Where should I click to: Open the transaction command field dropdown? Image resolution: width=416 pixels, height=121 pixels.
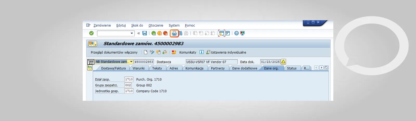pyautogui.click(x=132, y=33)
